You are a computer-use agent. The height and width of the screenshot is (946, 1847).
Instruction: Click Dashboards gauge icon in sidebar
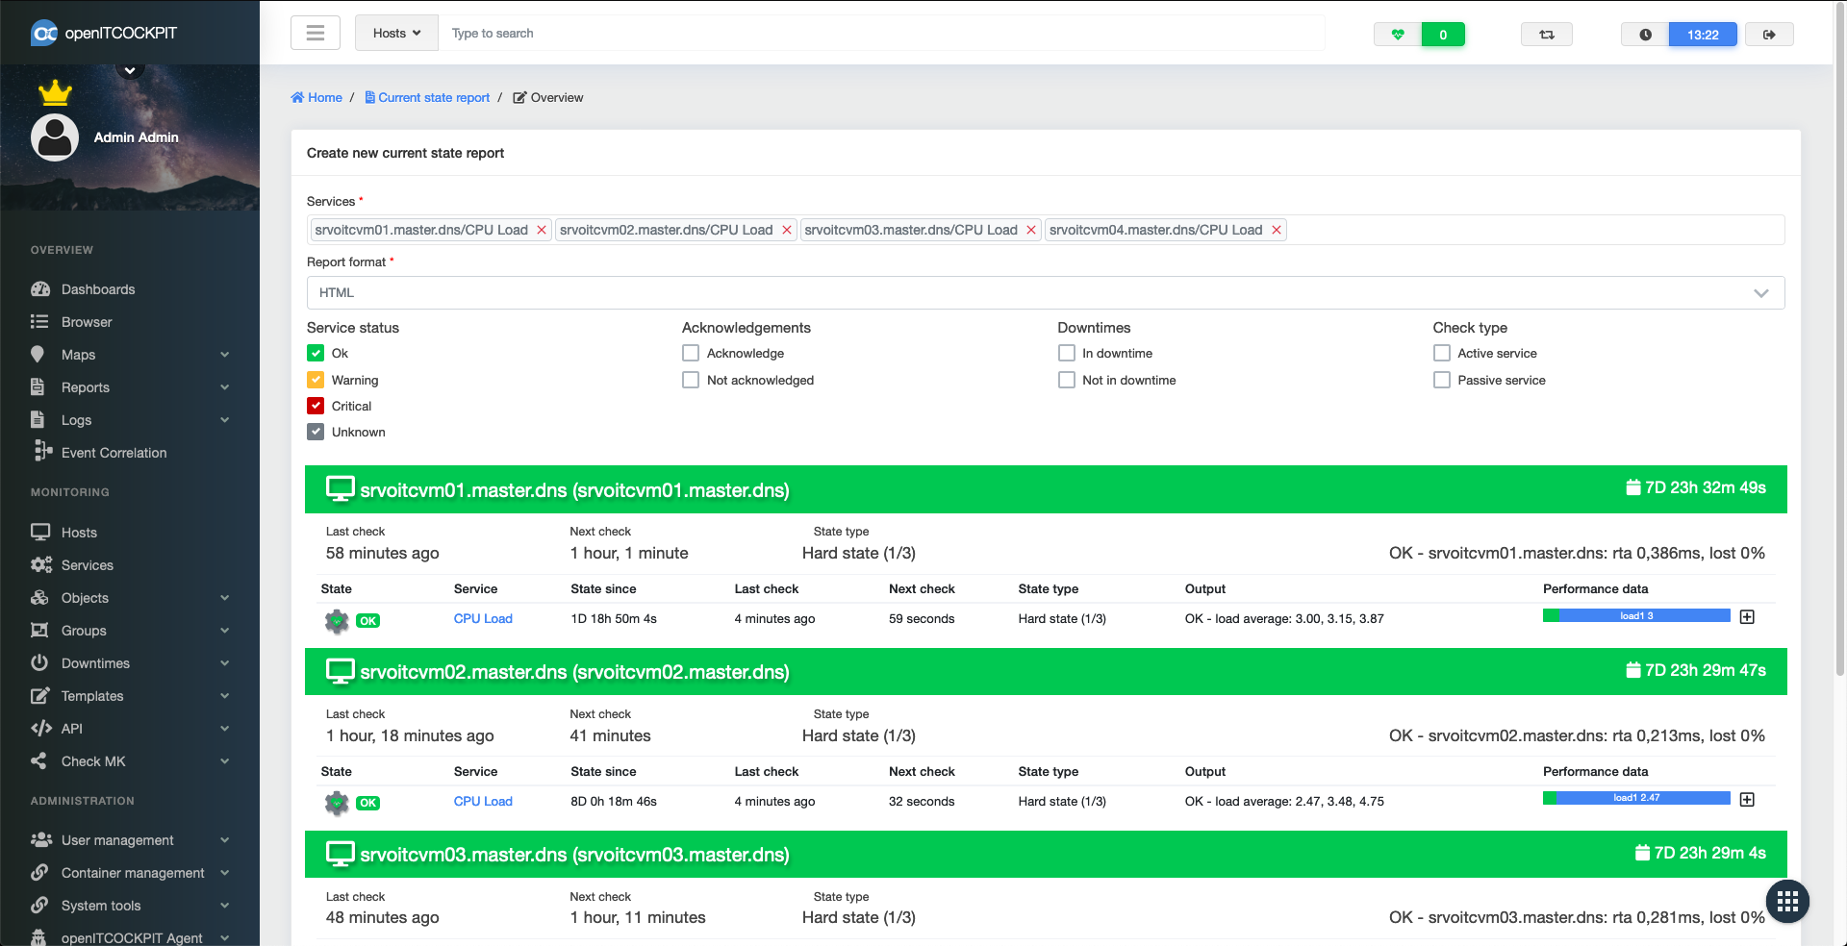(x=40, y=289)
